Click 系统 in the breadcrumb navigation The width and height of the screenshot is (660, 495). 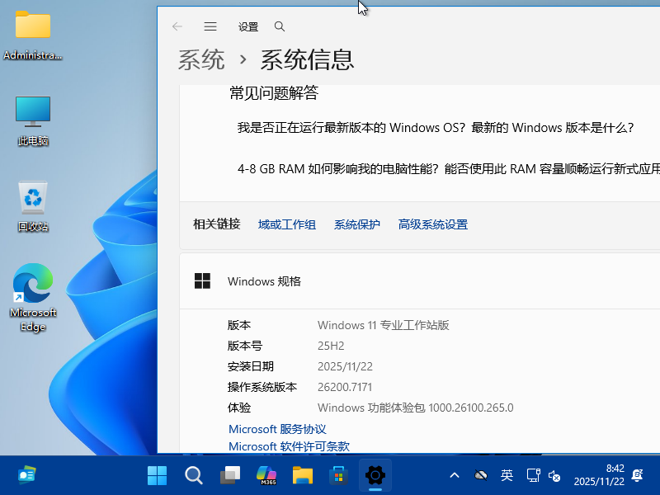click(x=200, y=59)
